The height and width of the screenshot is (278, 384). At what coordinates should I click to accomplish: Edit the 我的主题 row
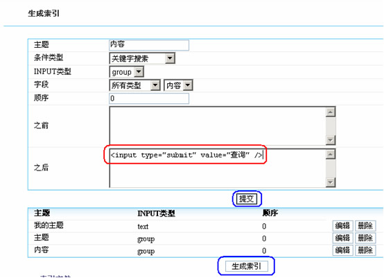[x=342, y=225]
